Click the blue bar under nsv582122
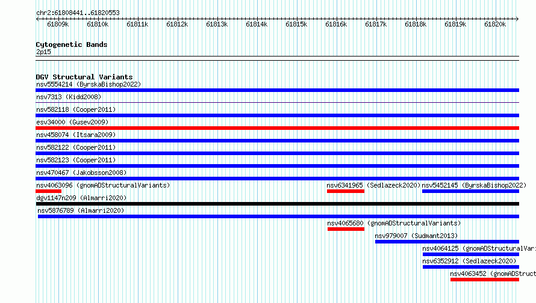The height and width of the screenshot is (303, 536). click(x=277, y=153)
